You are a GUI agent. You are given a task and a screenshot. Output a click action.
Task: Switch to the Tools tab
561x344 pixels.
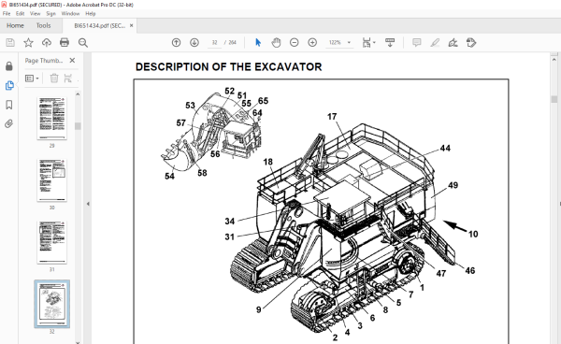point(43,26)
